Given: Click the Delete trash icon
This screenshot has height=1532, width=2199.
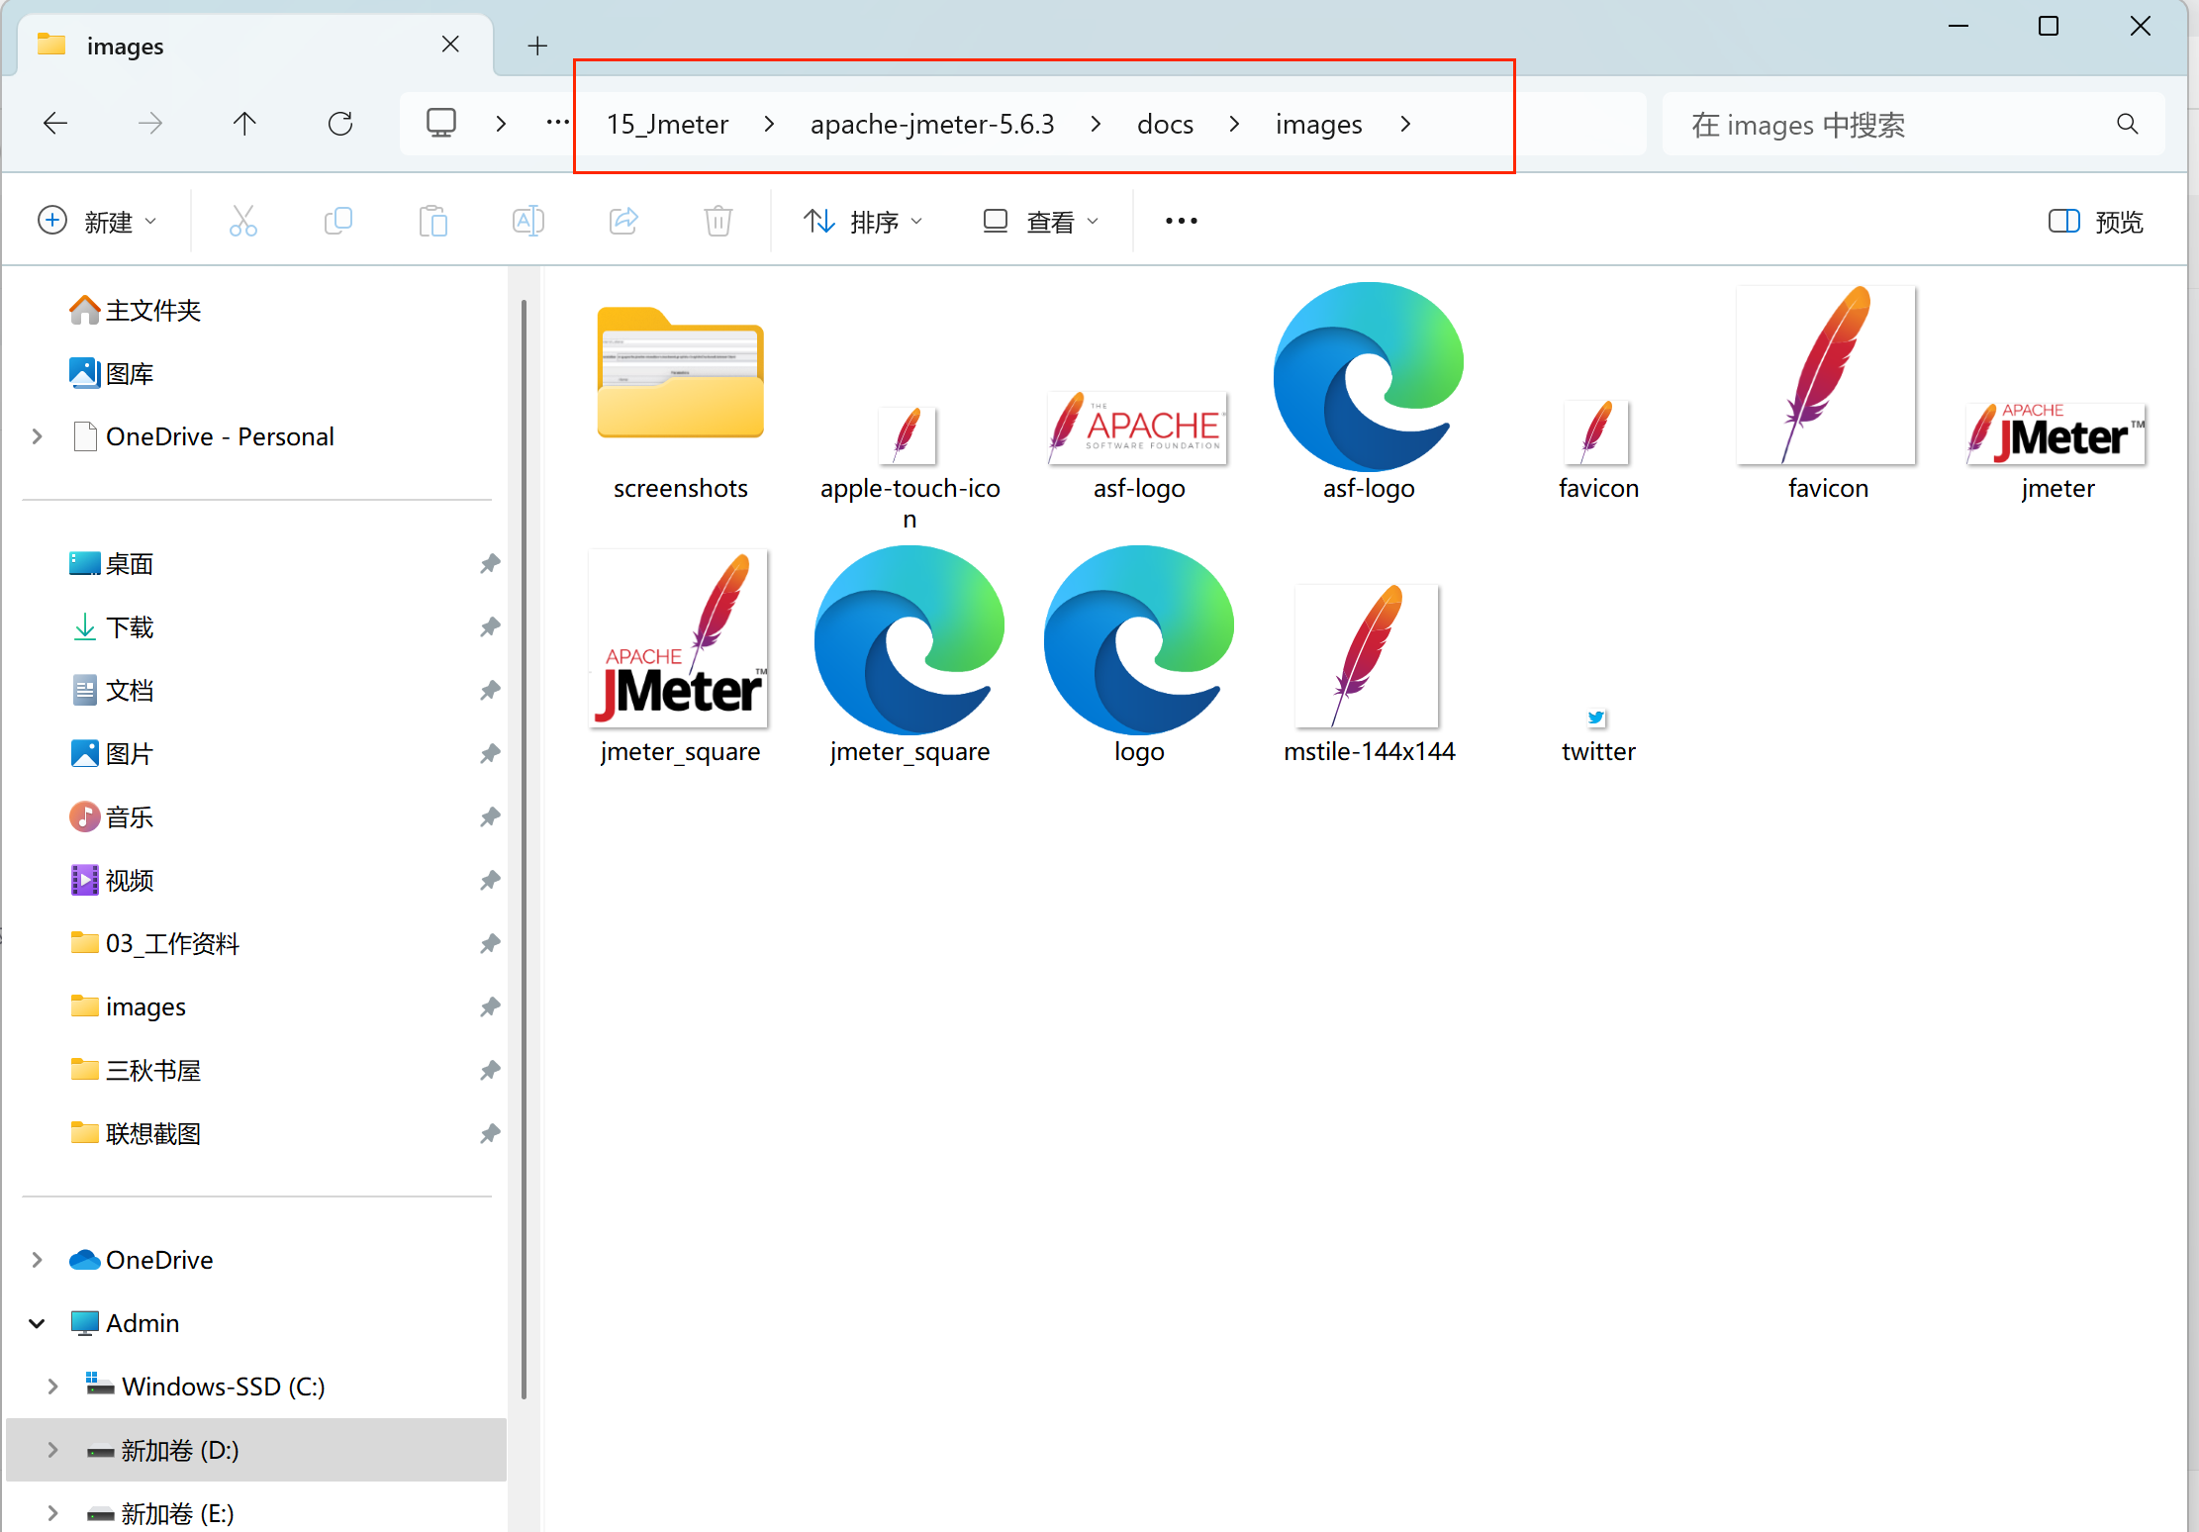Looking at the screenshot, I should pyautogui.click(x=718, y=221).
